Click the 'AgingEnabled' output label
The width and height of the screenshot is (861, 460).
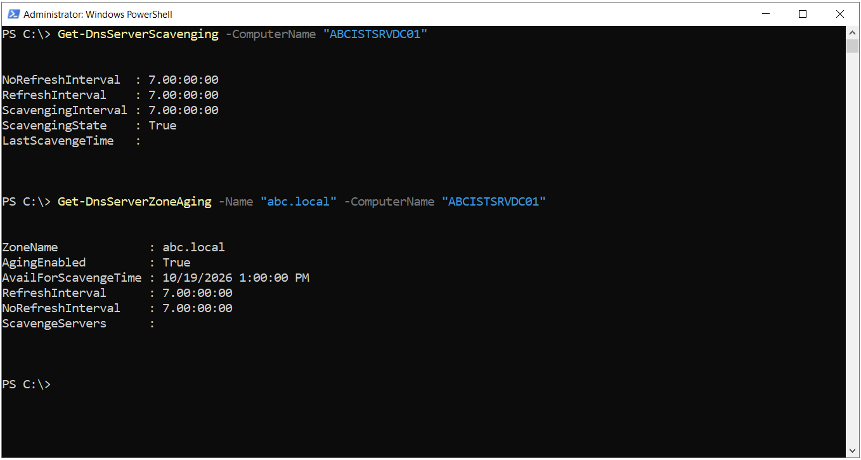coord(44,263)
